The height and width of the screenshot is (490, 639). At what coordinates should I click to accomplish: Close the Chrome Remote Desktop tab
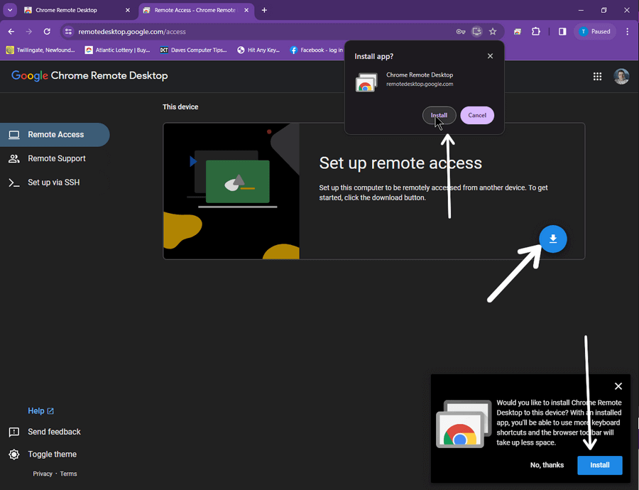[x=128, y=10]
